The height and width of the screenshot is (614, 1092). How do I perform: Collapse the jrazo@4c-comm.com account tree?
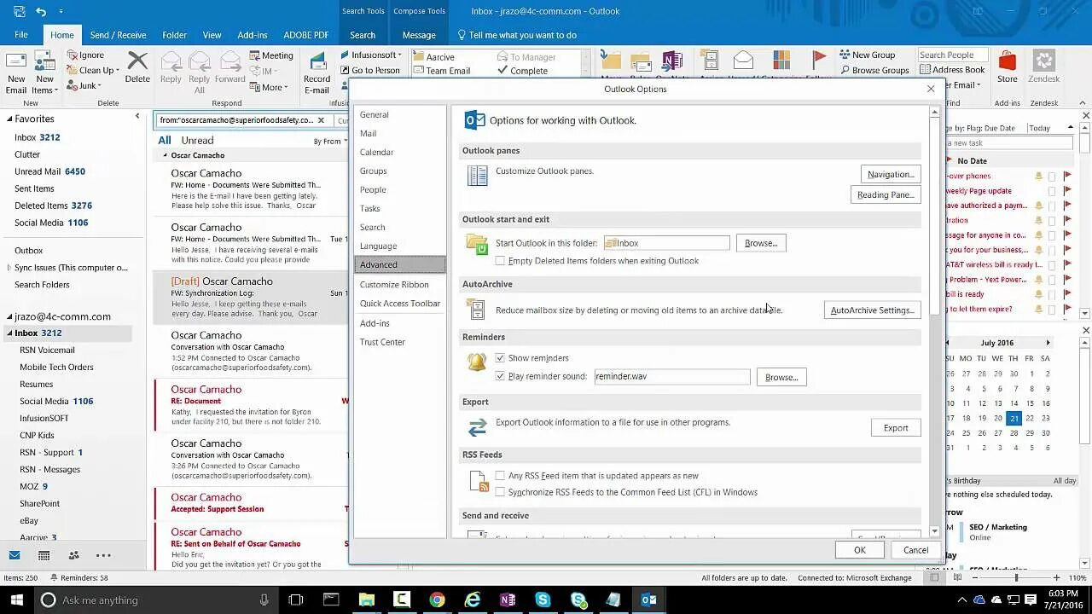coord(9,316)
